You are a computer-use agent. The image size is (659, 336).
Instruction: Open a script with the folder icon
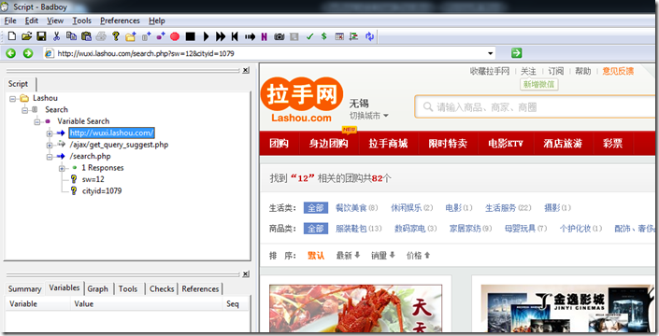(x=26, y=36)
